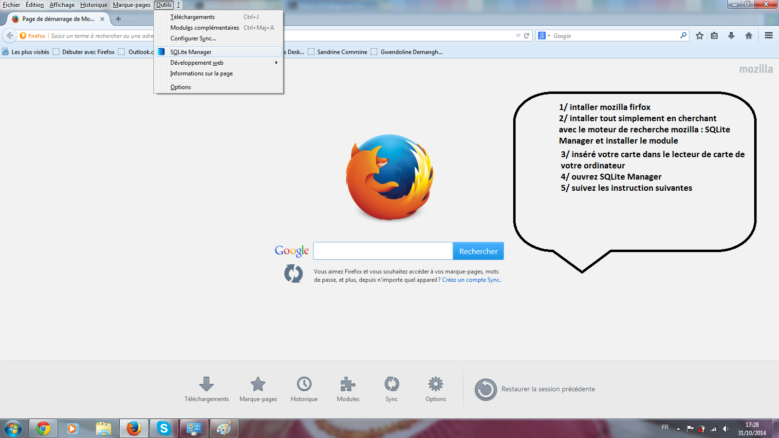Click the bookmark star icon in toolbar
Image resolution: width=779 pixels, height=438 pixels.
click(700, 36)
